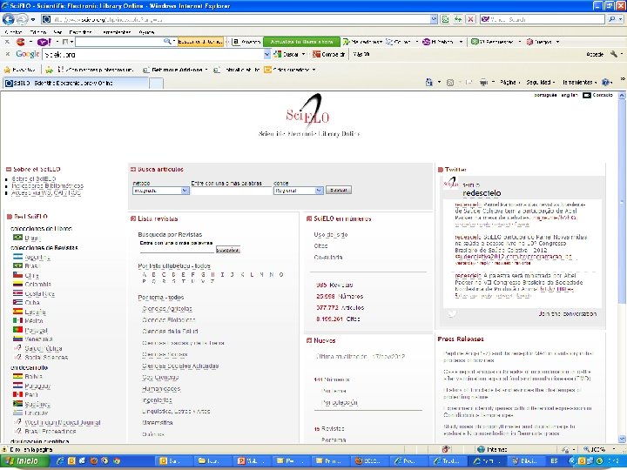Screen dimensions: 627x470
Task: Click the Argentina flag icon
Action: coord(17,257)
